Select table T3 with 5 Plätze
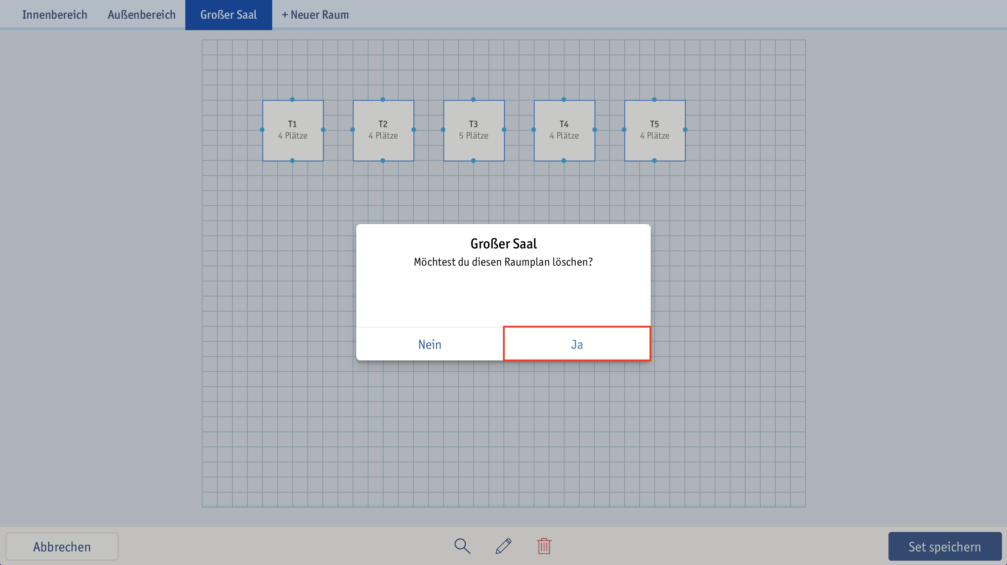The height and width of the screenshot is (565, 1007). pos(474,130)
